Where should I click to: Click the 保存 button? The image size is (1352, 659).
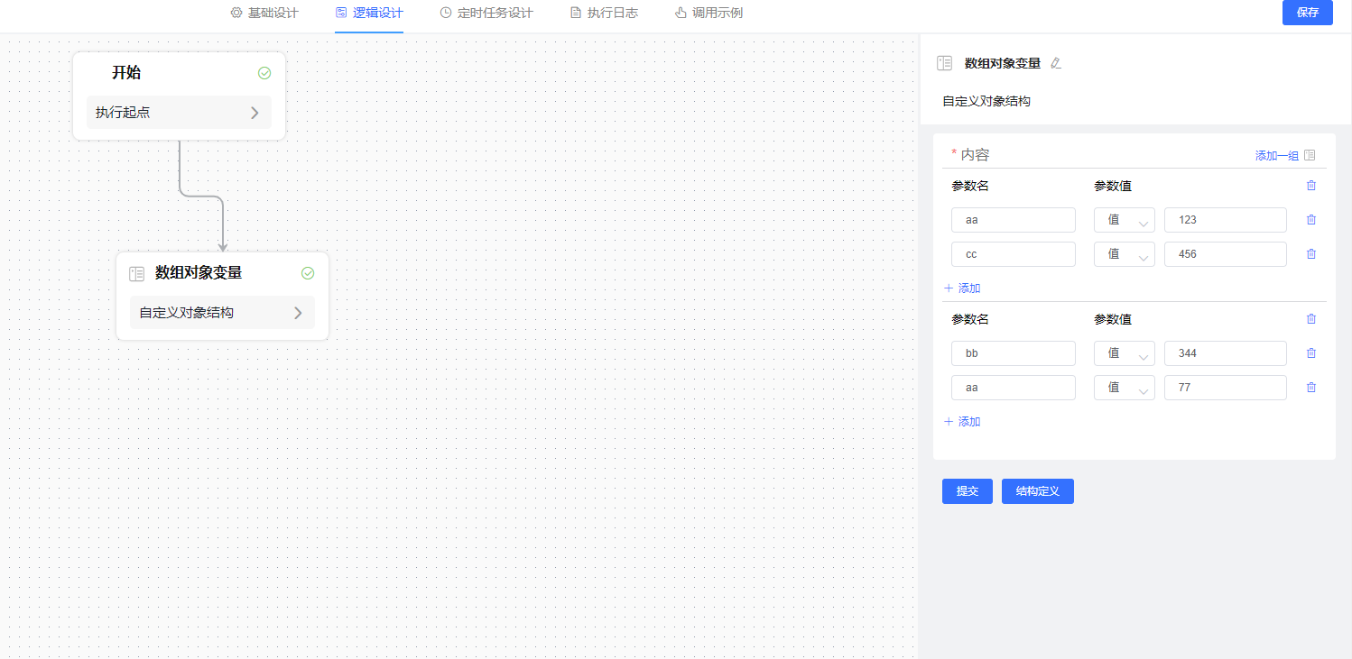1307,13
